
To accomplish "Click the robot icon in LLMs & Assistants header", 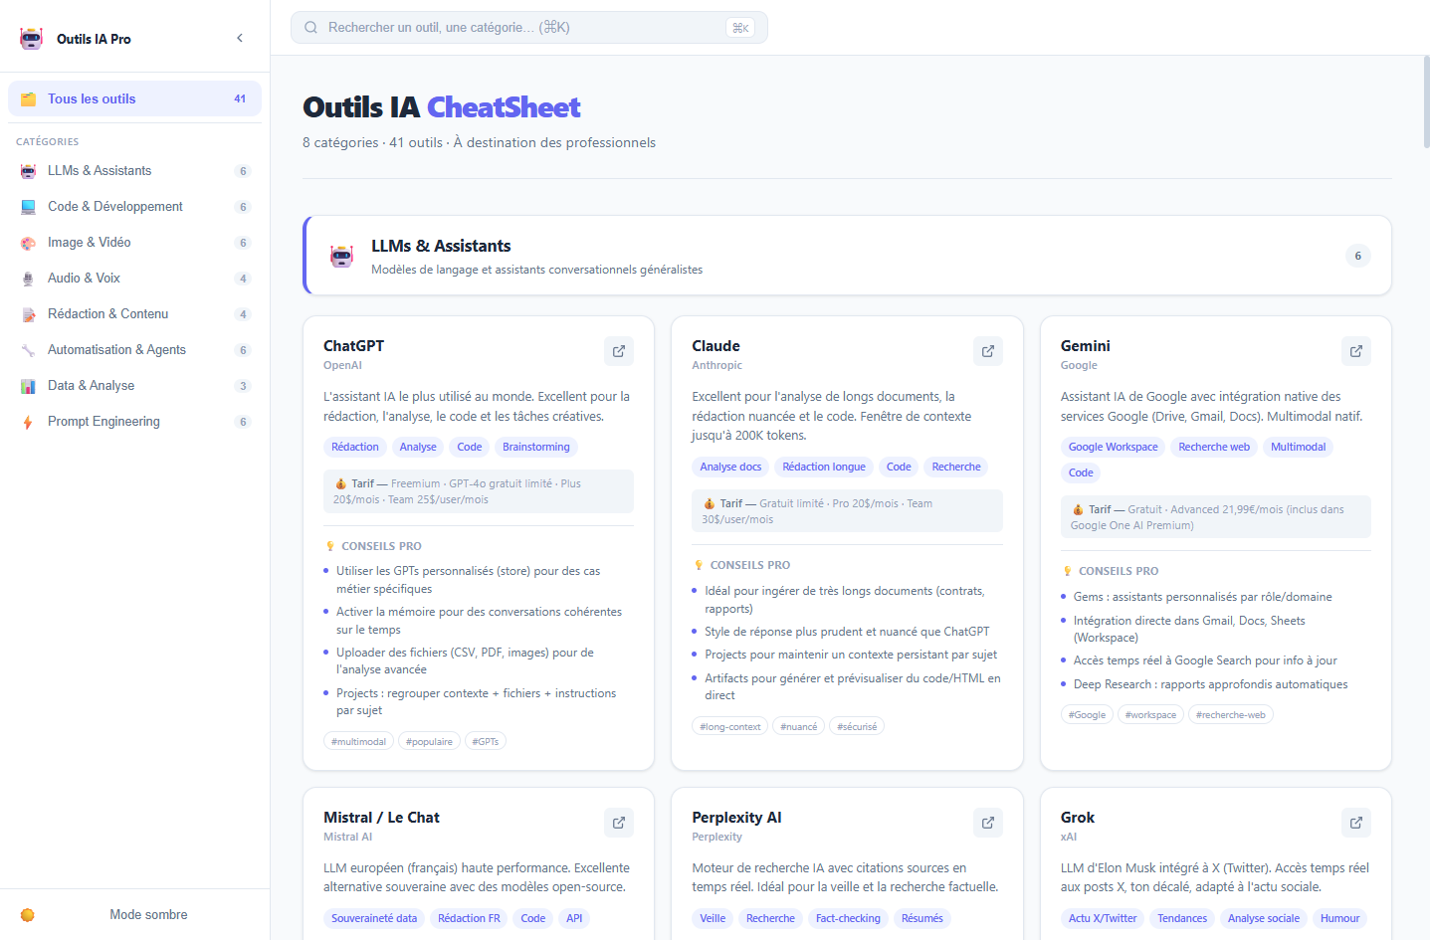I will tap(342, 257).
